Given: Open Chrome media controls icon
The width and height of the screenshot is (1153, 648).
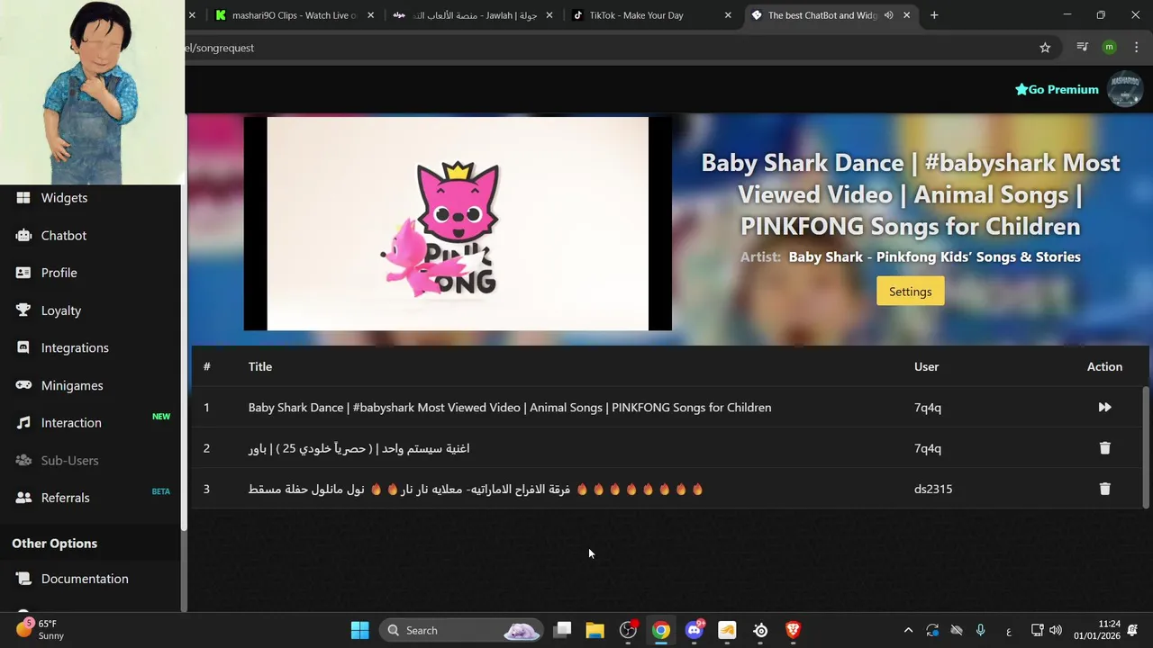Looking at the screenshot, I should [1083, 48].
